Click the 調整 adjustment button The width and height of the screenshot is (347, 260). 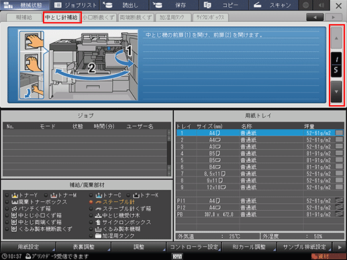pyautogui.click(x=139, y=247)
